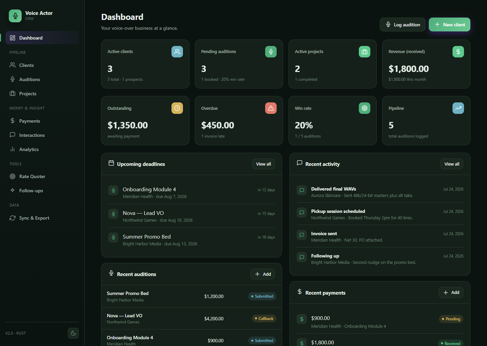
Task: Open the Summer Promo Bed deadline
Action: tap(191, 240)
